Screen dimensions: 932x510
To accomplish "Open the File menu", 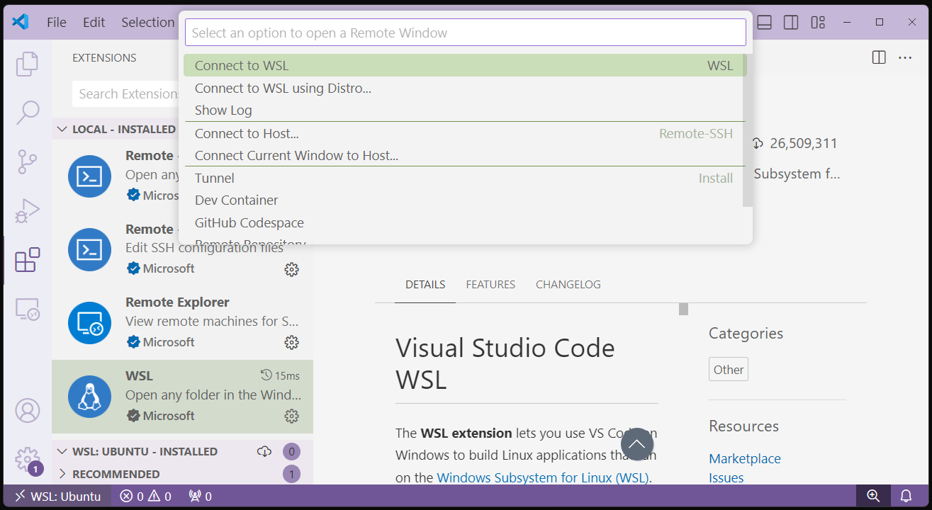I will click(x=57, y=22).
